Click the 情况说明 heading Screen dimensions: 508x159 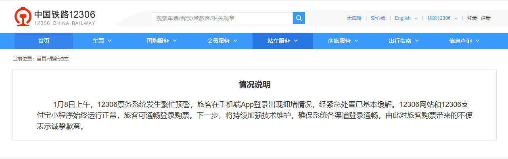click(255, 84)
